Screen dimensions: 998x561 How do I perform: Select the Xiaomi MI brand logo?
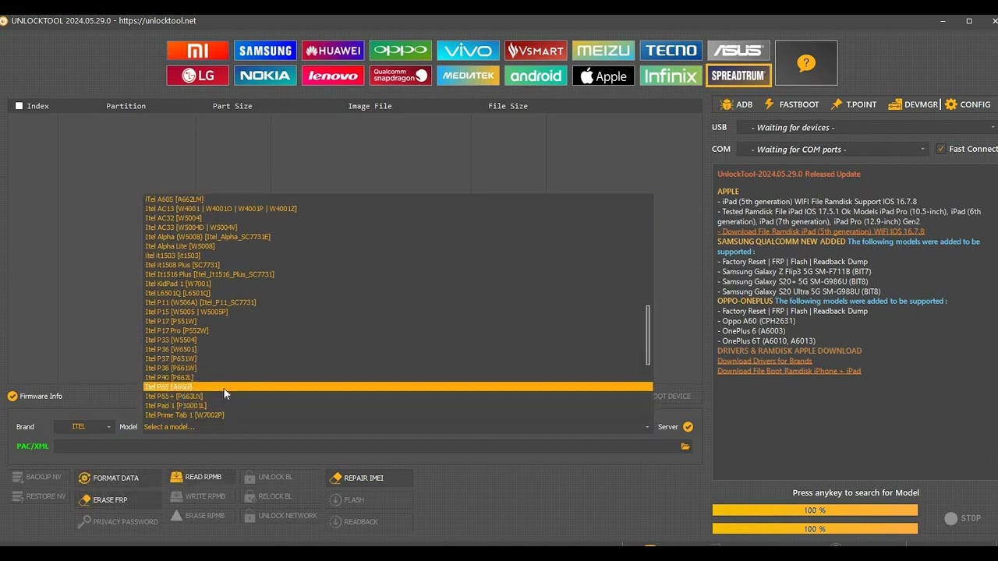click(x=197, y=51)
